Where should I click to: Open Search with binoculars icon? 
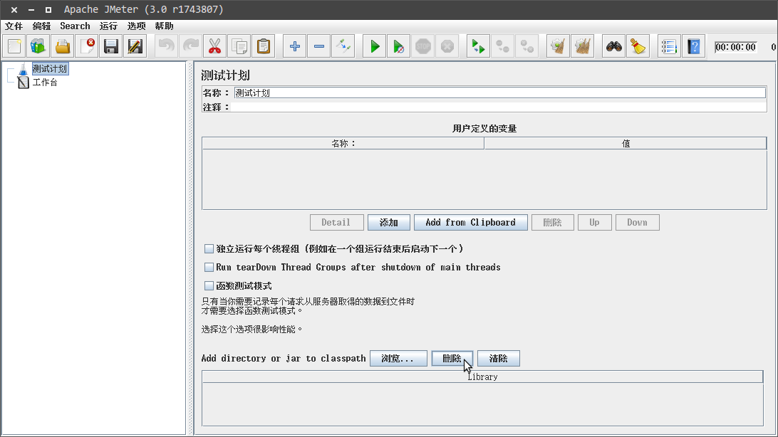pos(613,46)
